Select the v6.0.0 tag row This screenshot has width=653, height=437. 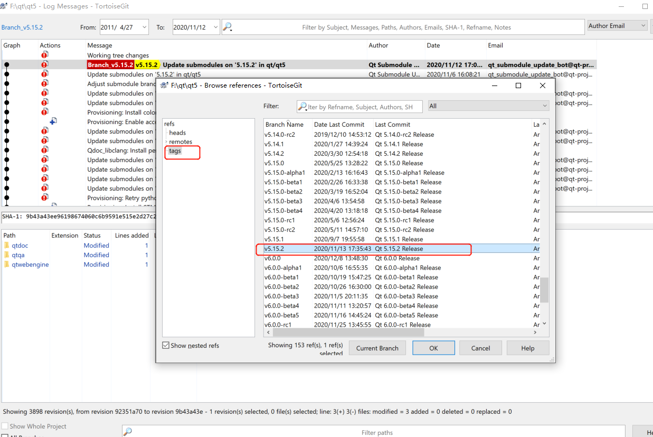point(402,258)
